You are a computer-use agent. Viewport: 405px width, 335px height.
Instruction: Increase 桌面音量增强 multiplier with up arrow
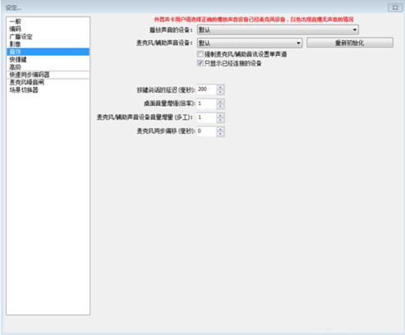[220, 102]
